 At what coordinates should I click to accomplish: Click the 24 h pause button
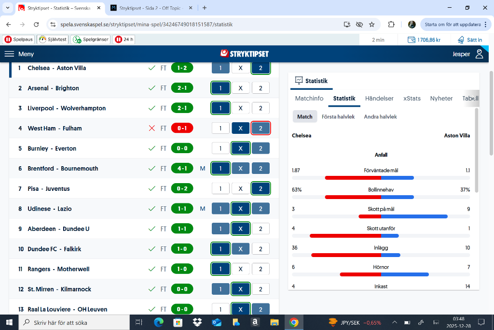pyautogui.click(x=124, y=40)
